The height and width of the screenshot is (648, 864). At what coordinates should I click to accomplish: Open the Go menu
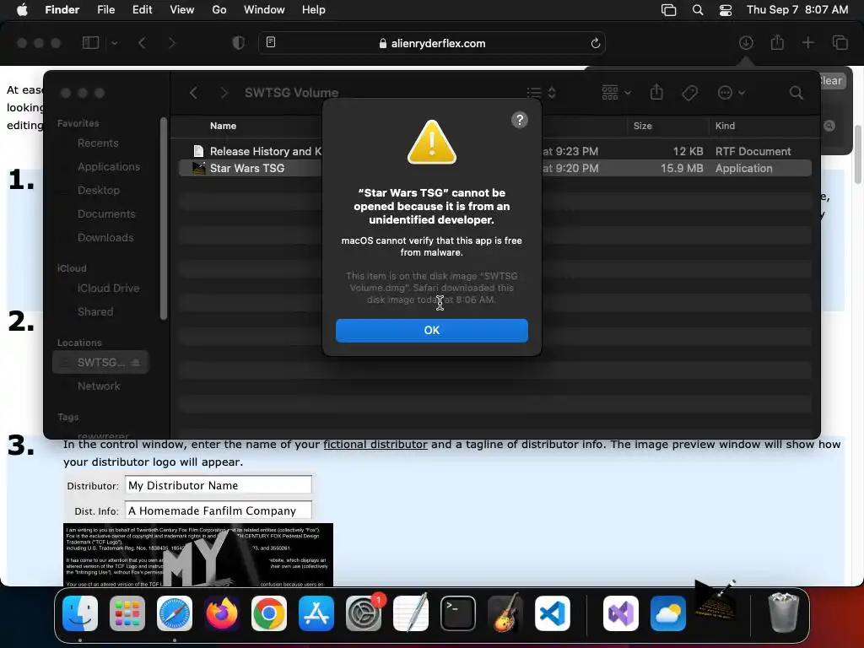pos(219,10)
